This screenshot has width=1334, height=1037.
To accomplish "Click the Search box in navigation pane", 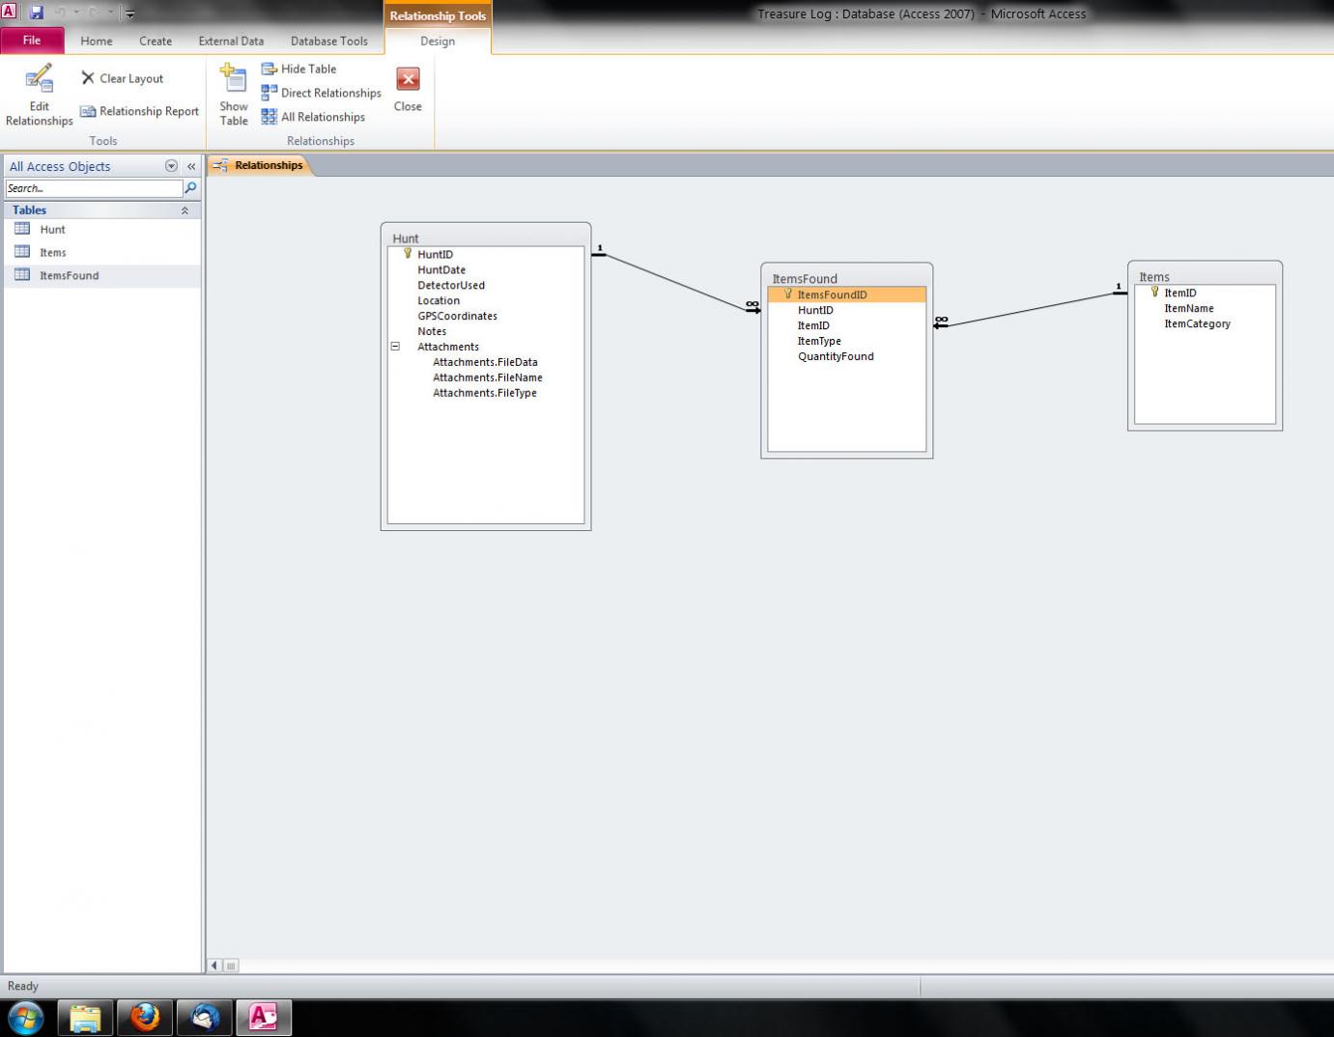I will [94, 188].
